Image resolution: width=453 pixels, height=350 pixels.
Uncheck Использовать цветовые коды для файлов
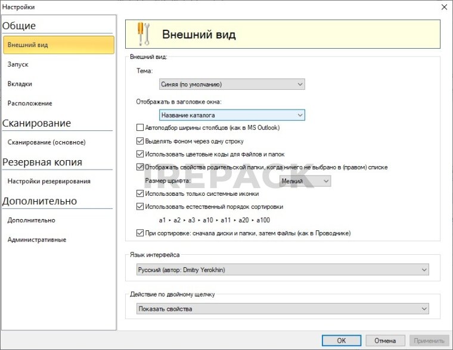click(x=140, y=154)
